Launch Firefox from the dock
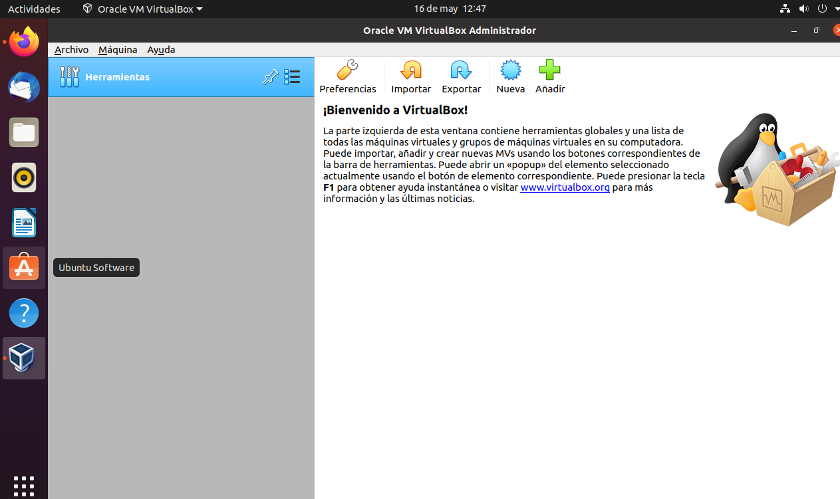The width and height of the screenshot is (840, 499). [24, 43]
